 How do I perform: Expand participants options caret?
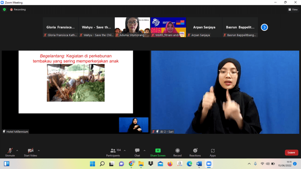click(125, 151)
